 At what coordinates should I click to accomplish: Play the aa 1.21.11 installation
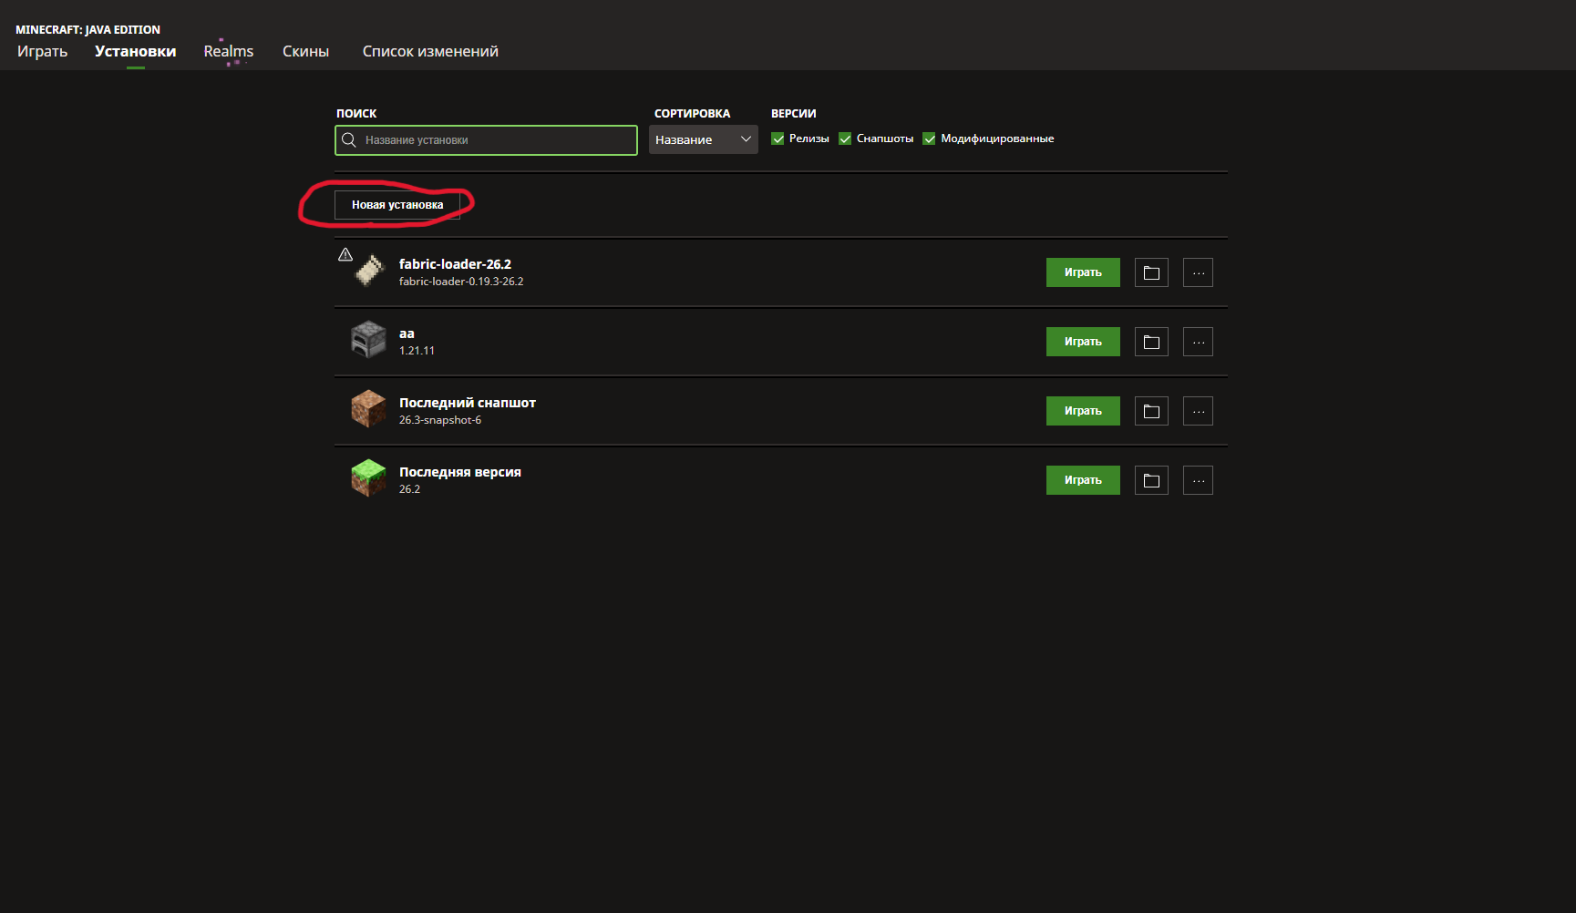[1083, 342]
